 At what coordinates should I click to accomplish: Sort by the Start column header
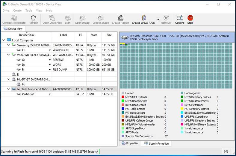point(94,35)
